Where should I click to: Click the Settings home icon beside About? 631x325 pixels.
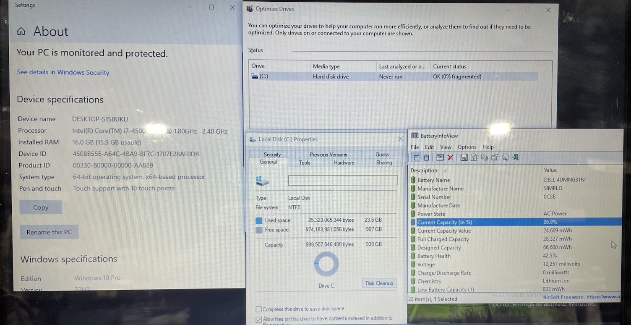pos(21,31)
